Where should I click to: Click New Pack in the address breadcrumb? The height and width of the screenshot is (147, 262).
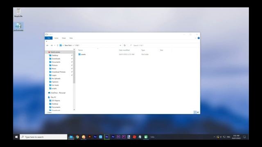(x=68, y=45)
